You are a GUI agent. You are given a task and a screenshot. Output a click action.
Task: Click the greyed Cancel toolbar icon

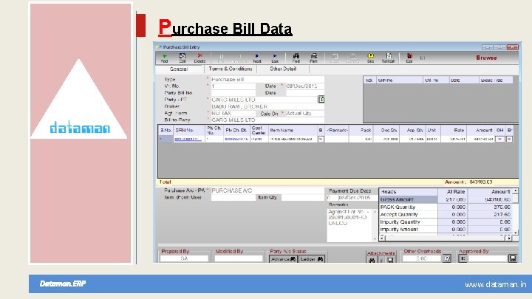pyautogui.click(x=352, y=58)
